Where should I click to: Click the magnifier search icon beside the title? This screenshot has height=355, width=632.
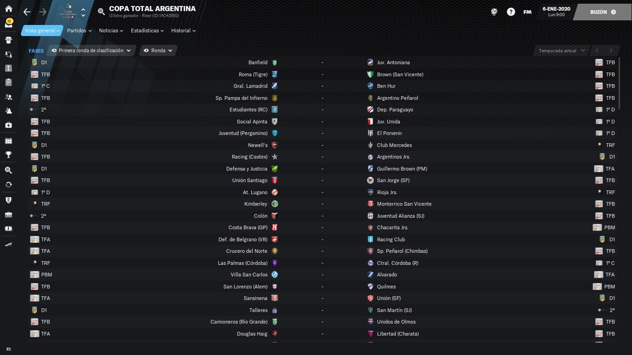[x=101, y=12]
